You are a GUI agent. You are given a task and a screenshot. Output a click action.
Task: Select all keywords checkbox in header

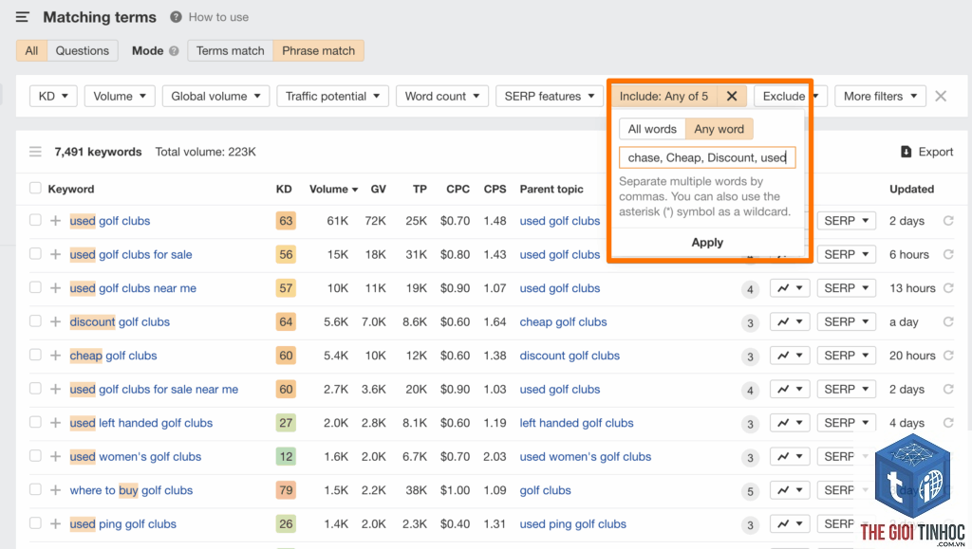click(x=35, y=188)
